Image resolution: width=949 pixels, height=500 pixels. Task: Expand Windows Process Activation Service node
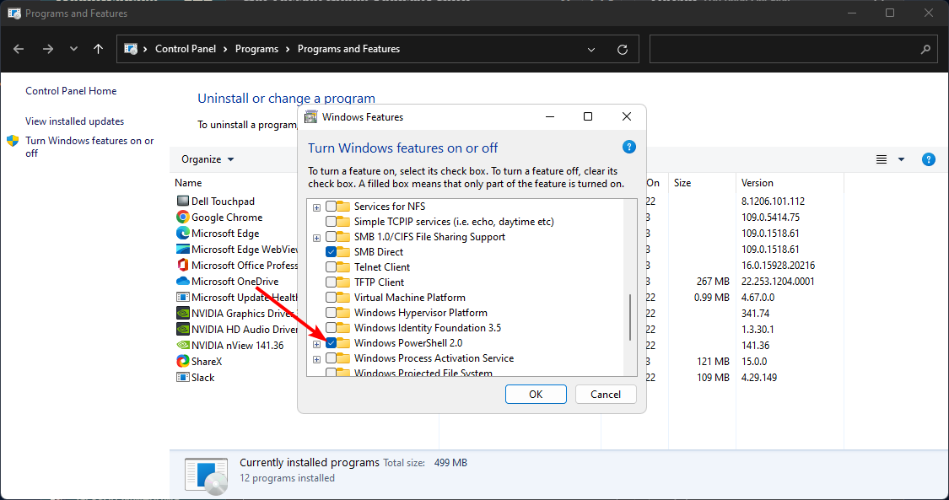pyautogui.click(x=316, y=359)
